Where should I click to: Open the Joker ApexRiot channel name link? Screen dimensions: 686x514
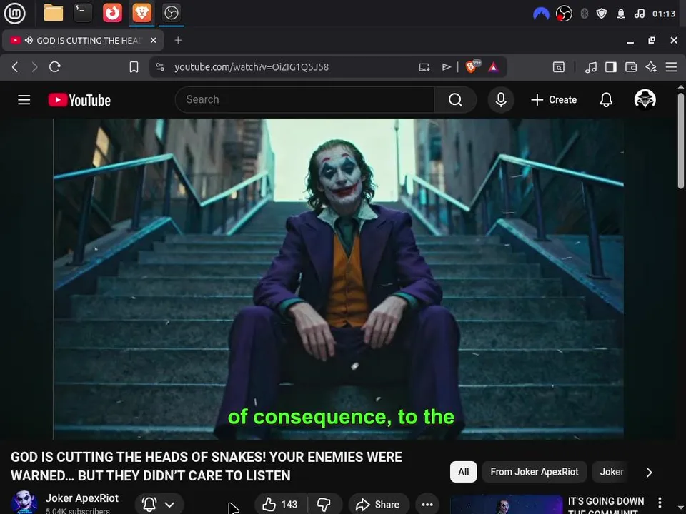point(81,498)
